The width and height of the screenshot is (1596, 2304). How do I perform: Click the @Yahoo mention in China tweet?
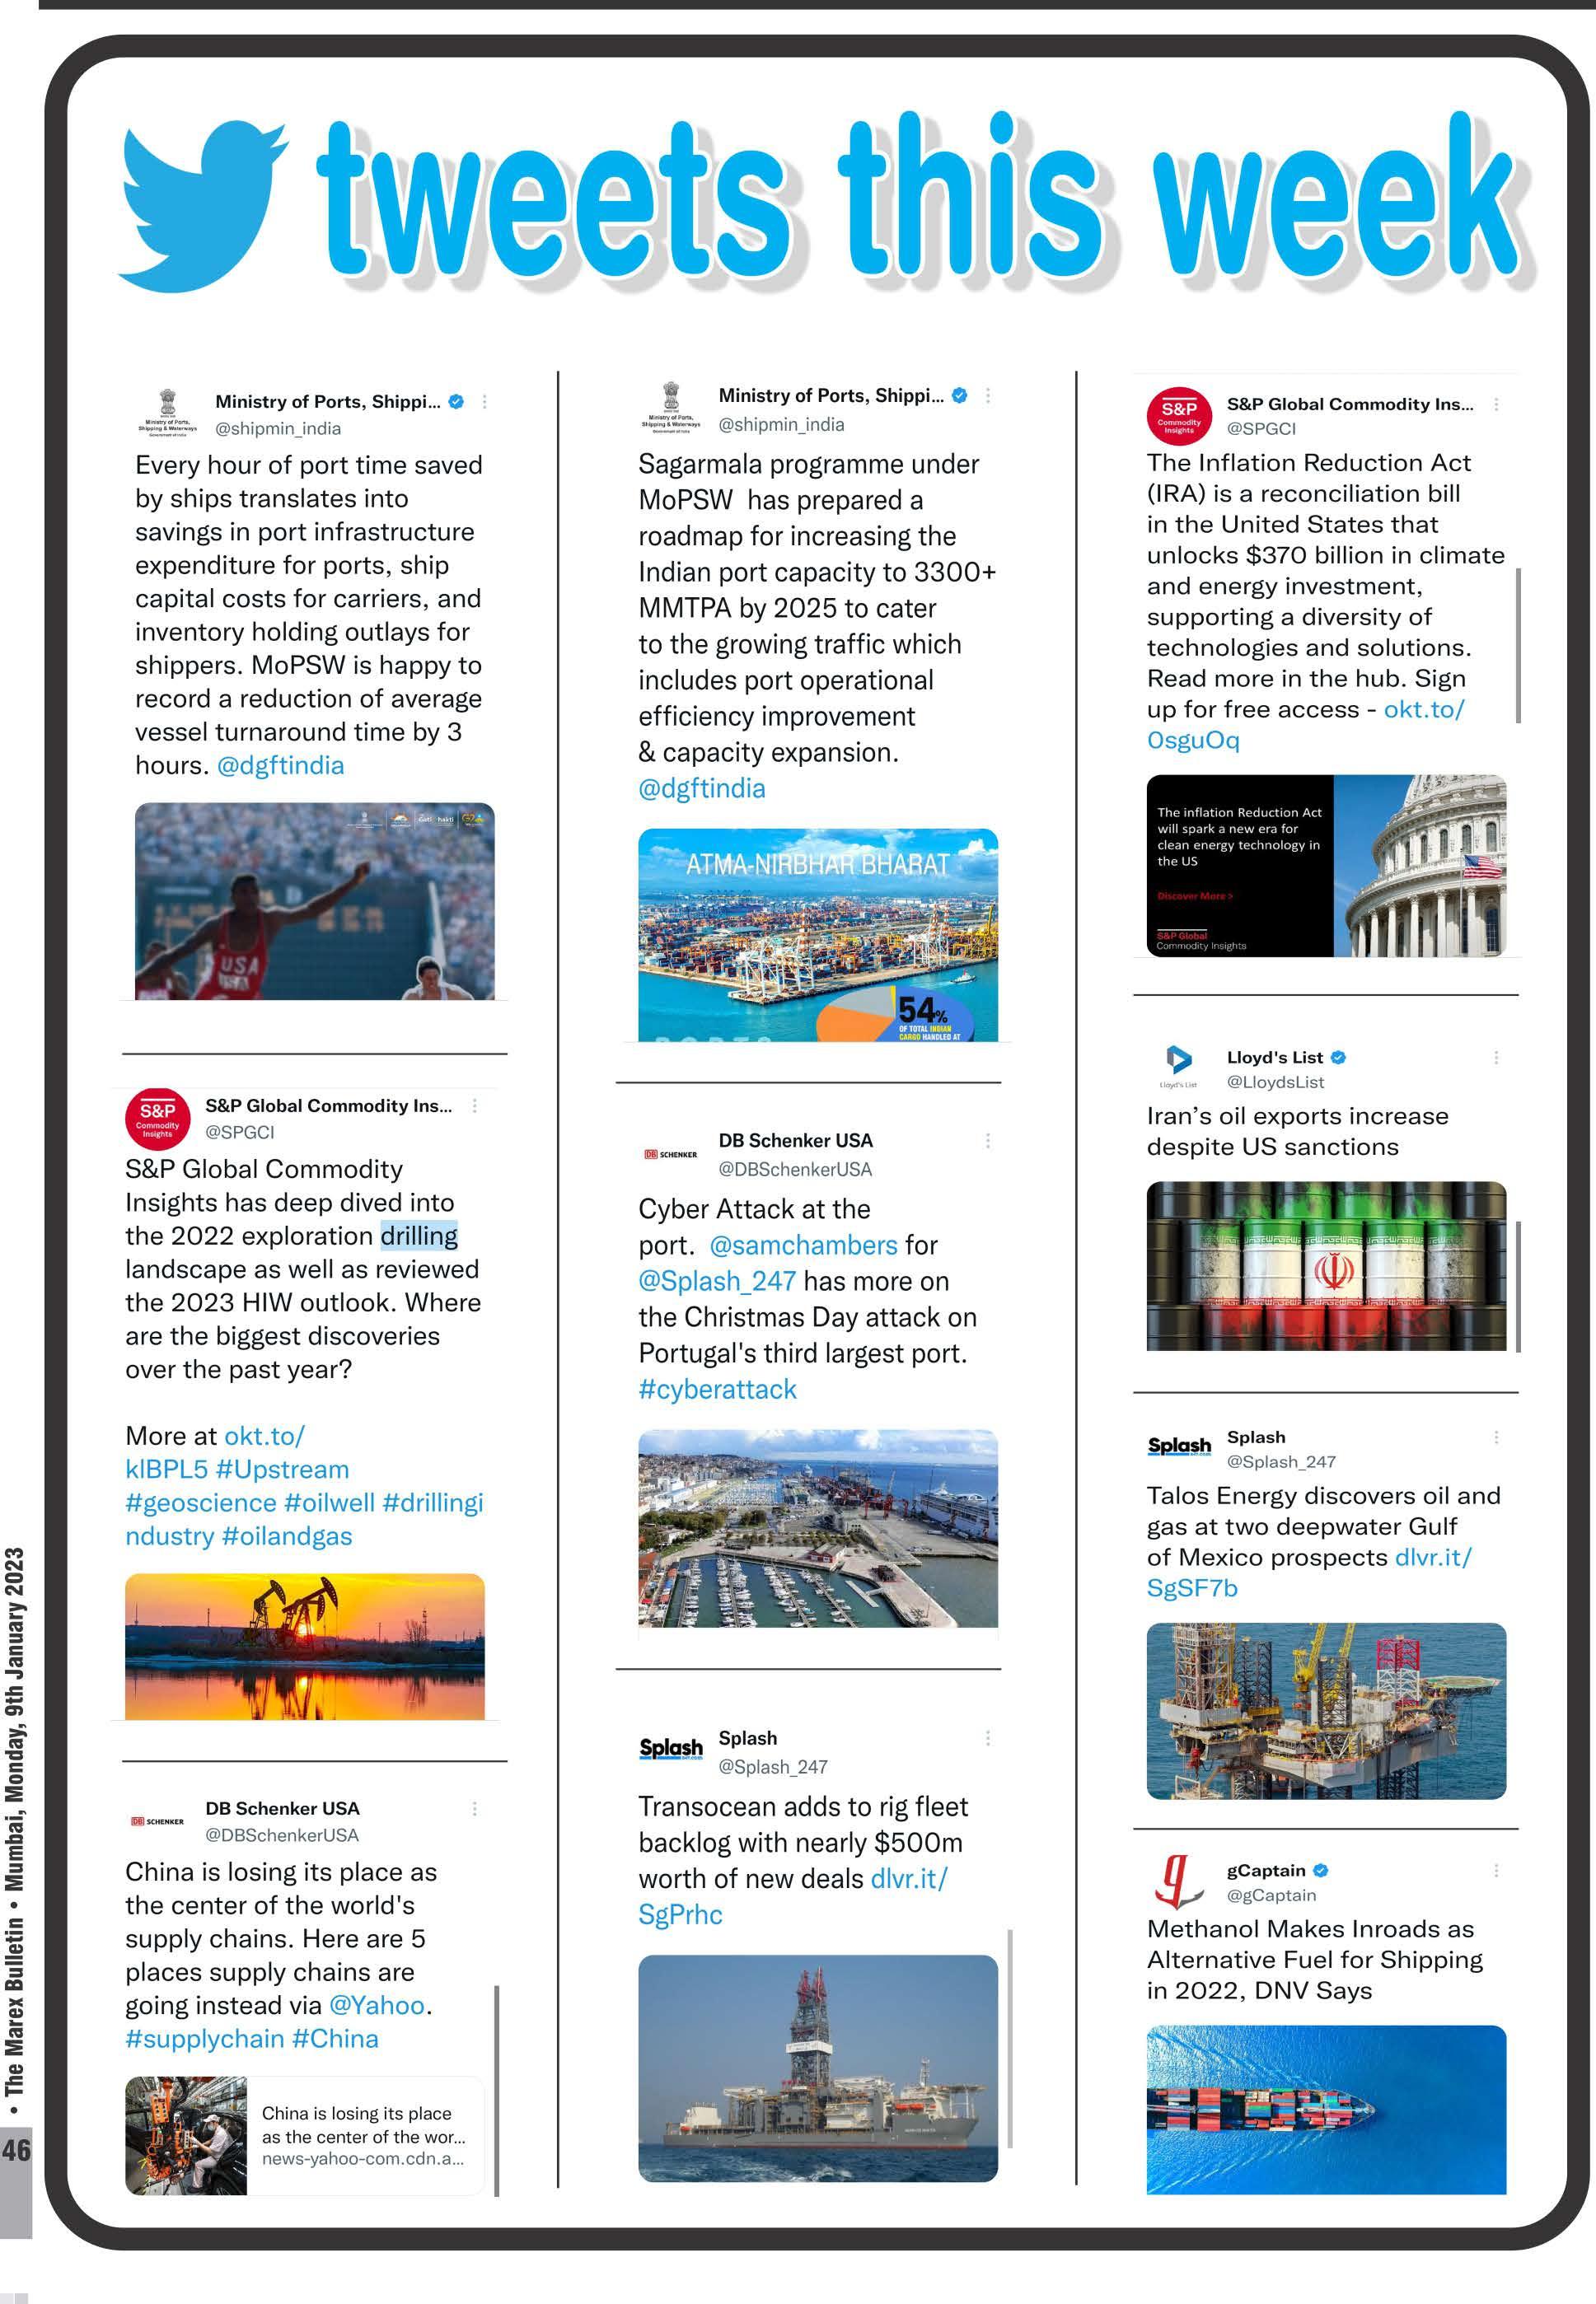point(376,2005)
